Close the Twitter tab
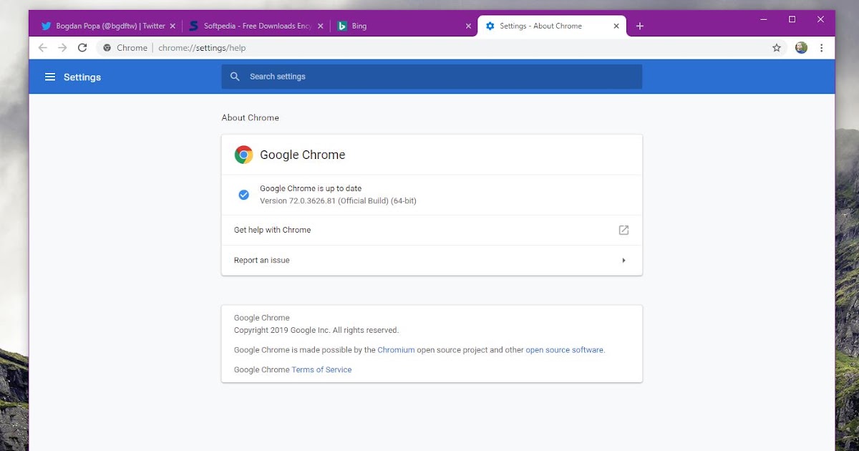The height and width of the screenshot is (451, 859). [x=173, y=26]
